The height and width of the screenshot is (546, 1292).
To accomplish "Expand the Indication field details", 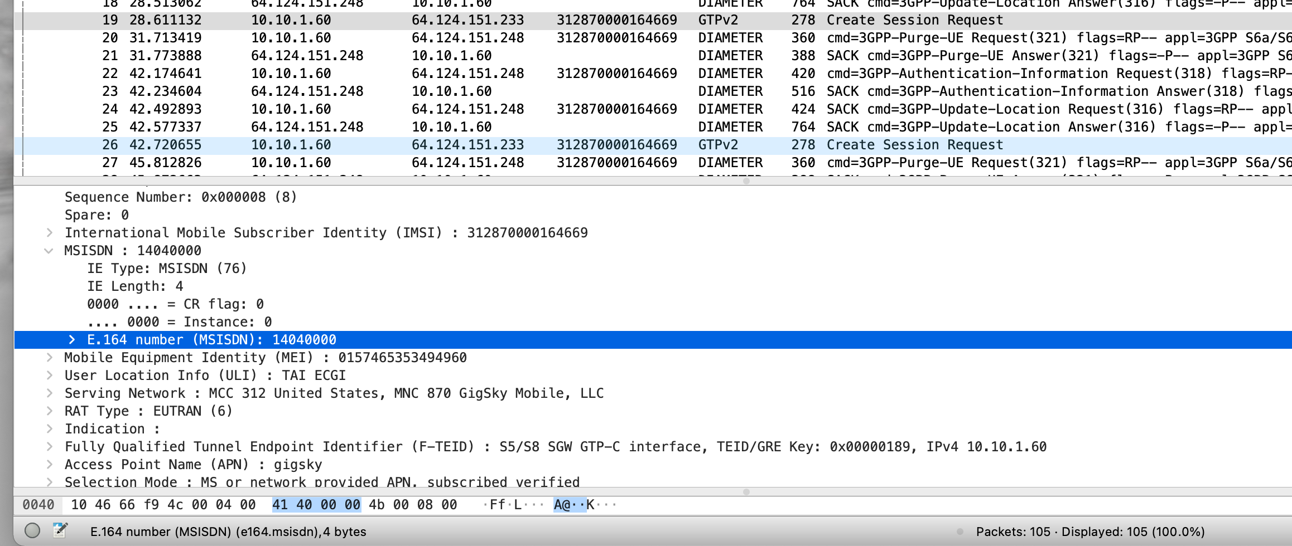I will pos(51,428).
